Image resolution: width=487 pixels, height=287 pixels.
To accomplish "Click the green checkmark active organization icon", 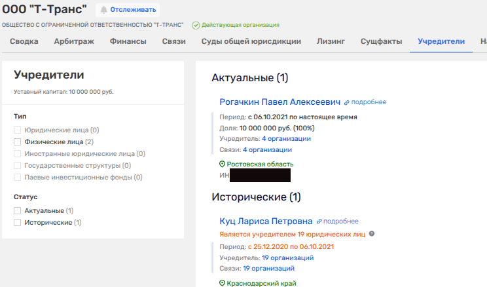I will 196,25.
